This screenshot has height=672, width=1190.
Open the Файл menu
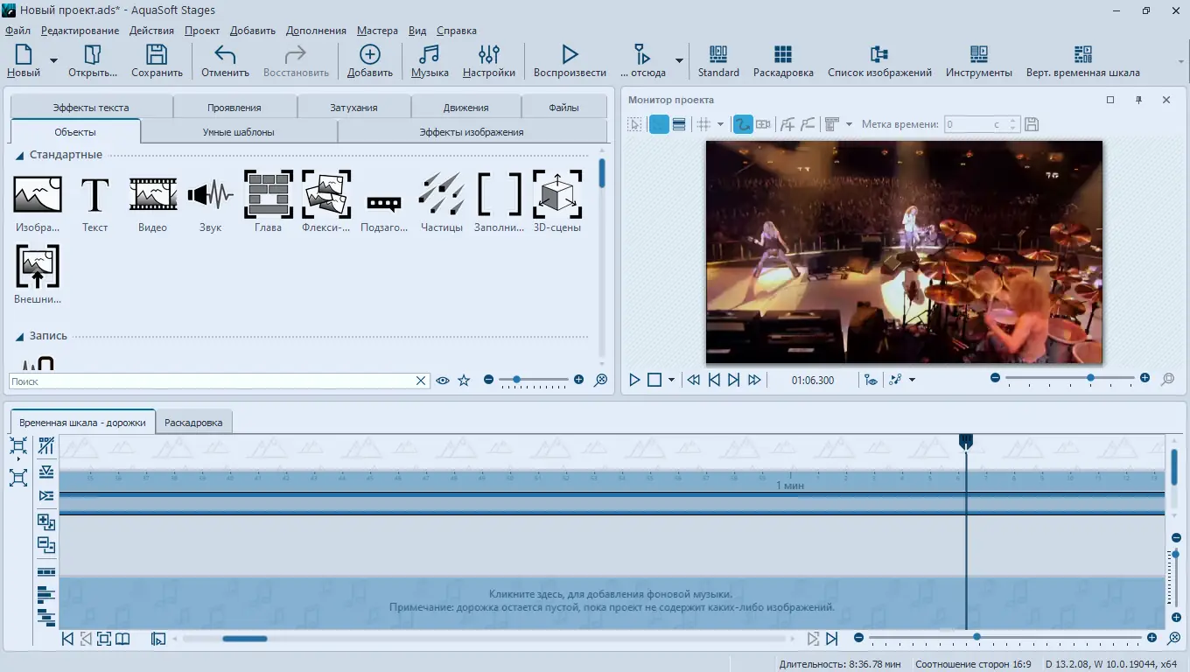pos(18,31)
